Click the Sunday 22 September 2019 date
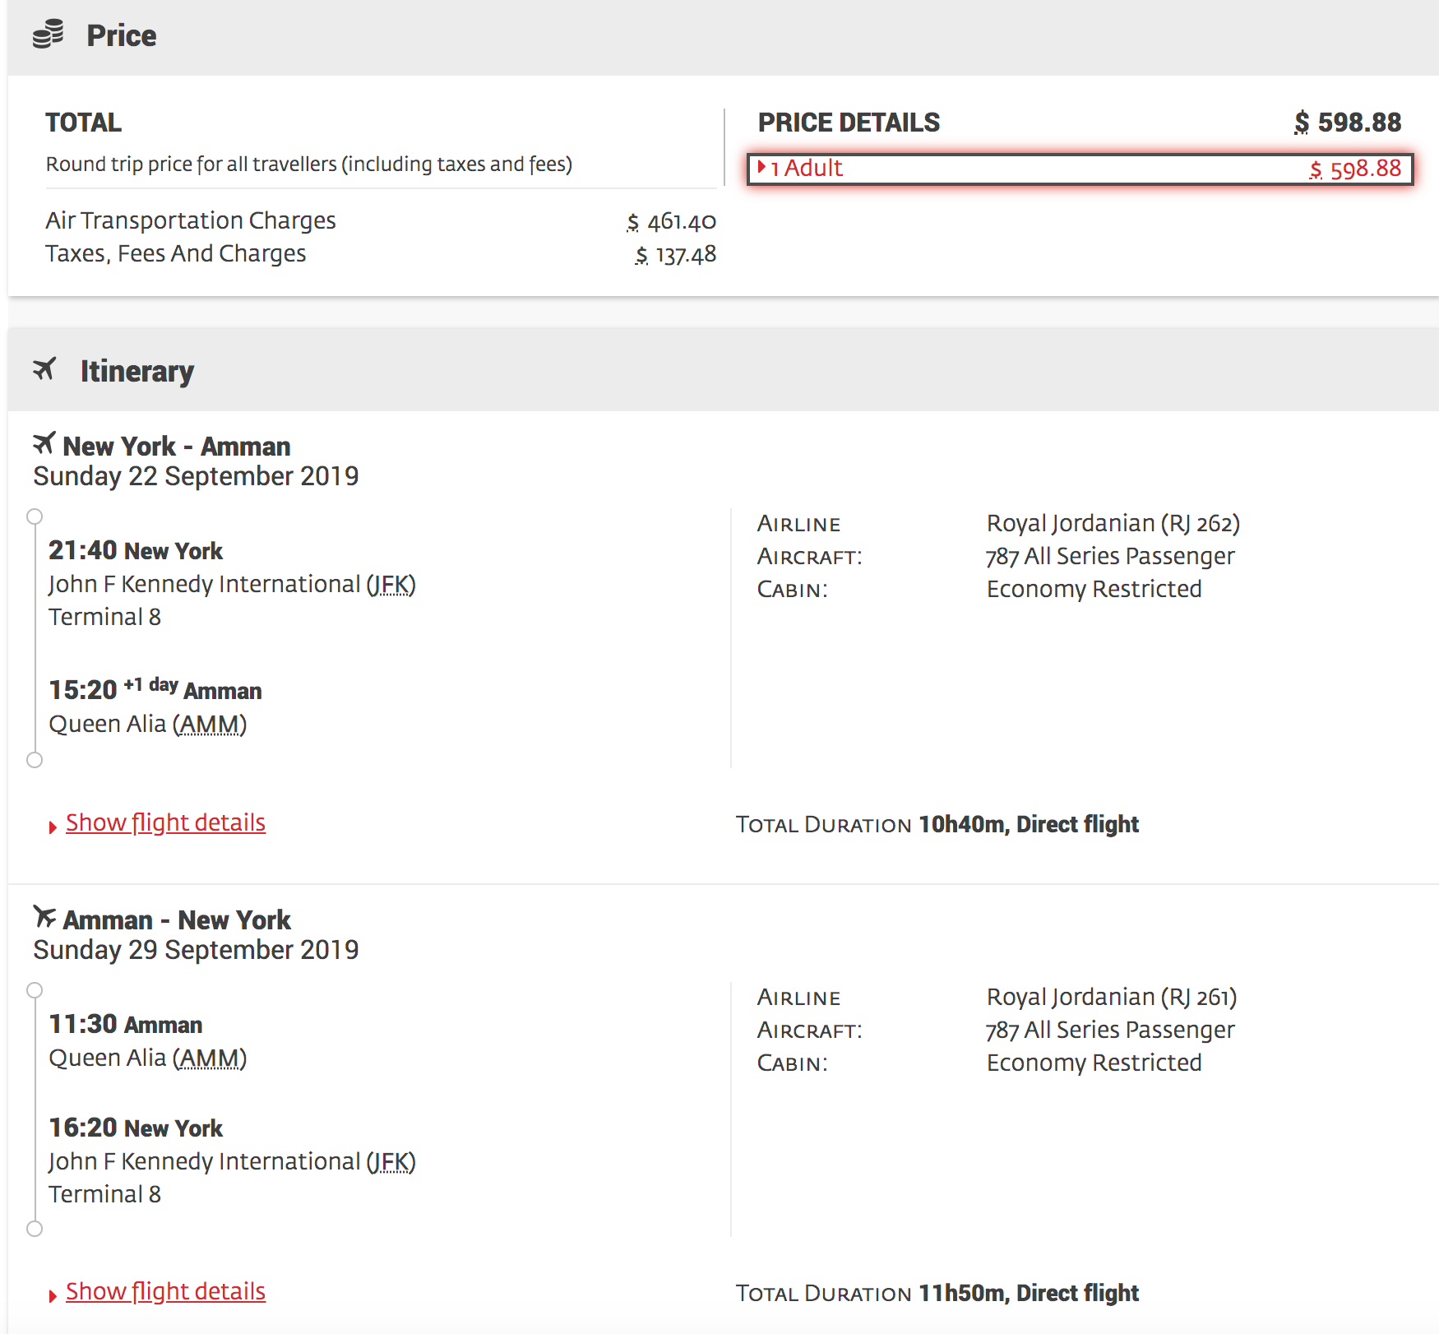This screenshot has width=1439, height=1334. click(x=196, y=476)
